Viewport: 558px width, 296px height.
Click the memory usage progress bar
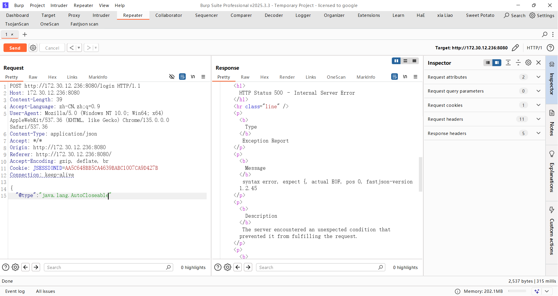click(517, 291)
